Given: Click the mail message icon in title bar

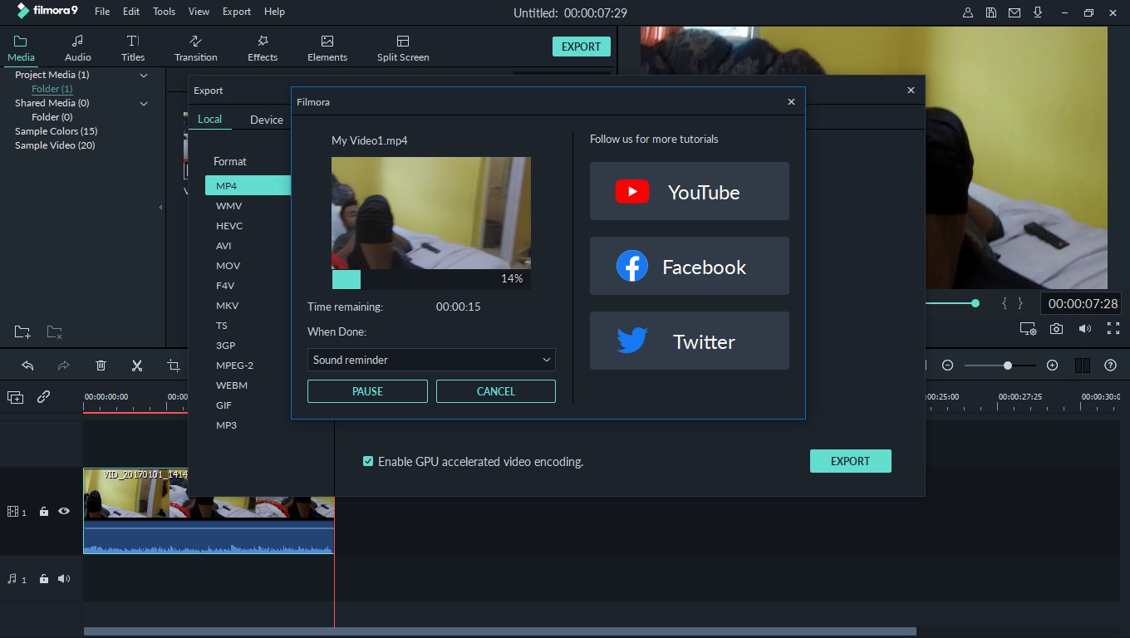Looking at the screenshot, I should click(1015, 12).
